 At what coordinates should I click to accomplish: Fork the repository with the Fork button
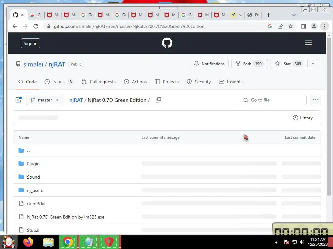pos(249,64)
